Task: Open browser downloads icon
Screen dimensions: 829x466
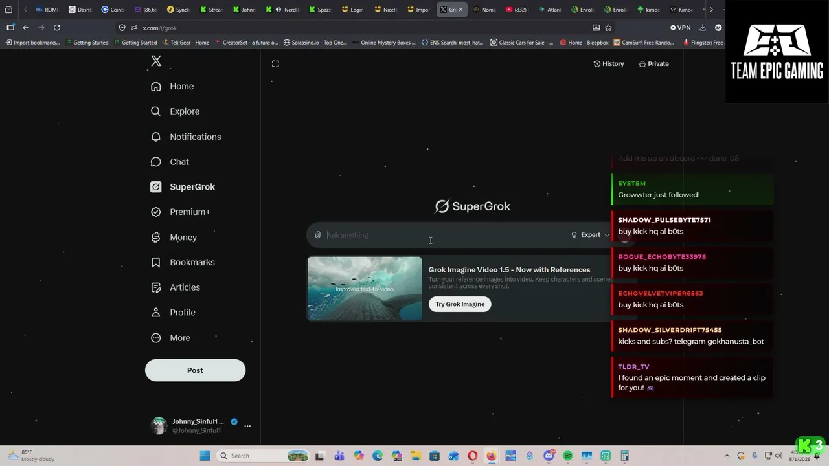Action: (x=703, y=28)
